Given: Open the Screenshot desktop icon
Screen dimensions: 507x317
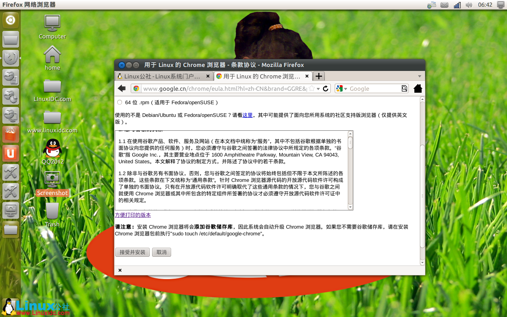Looking at the screenshot, I should click(x=52, y=183).
